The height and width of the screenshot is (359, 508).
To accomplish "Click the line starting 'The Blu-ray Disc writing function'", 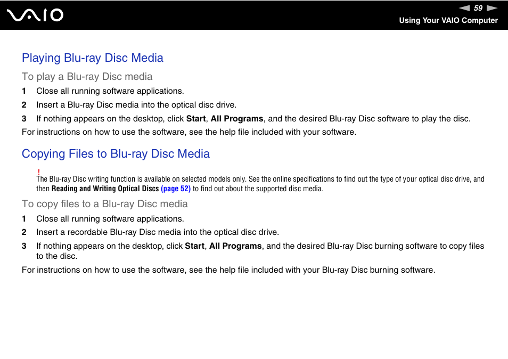I will pyautogui.click(x=260, y=179).
